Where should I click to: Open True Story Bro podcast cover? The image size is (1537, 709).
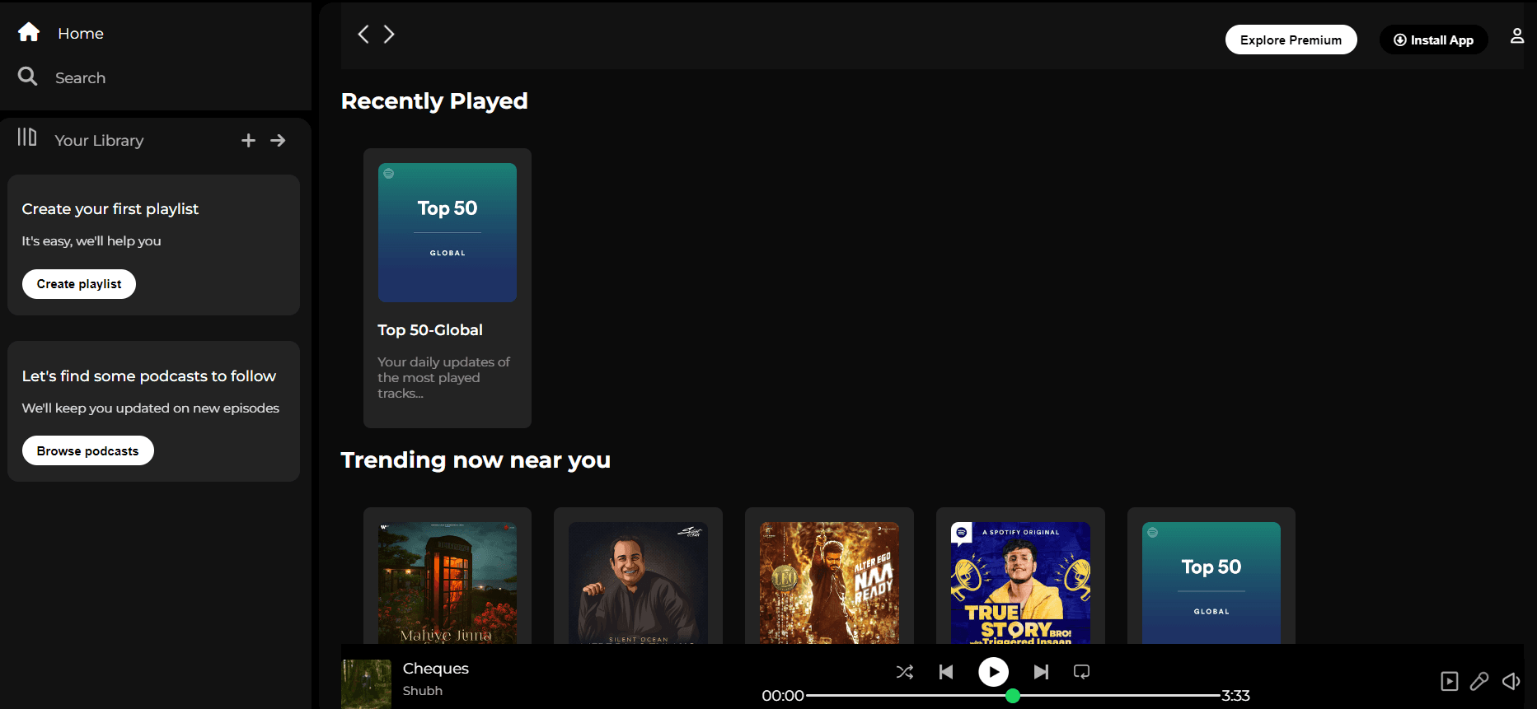(1020, 583)
